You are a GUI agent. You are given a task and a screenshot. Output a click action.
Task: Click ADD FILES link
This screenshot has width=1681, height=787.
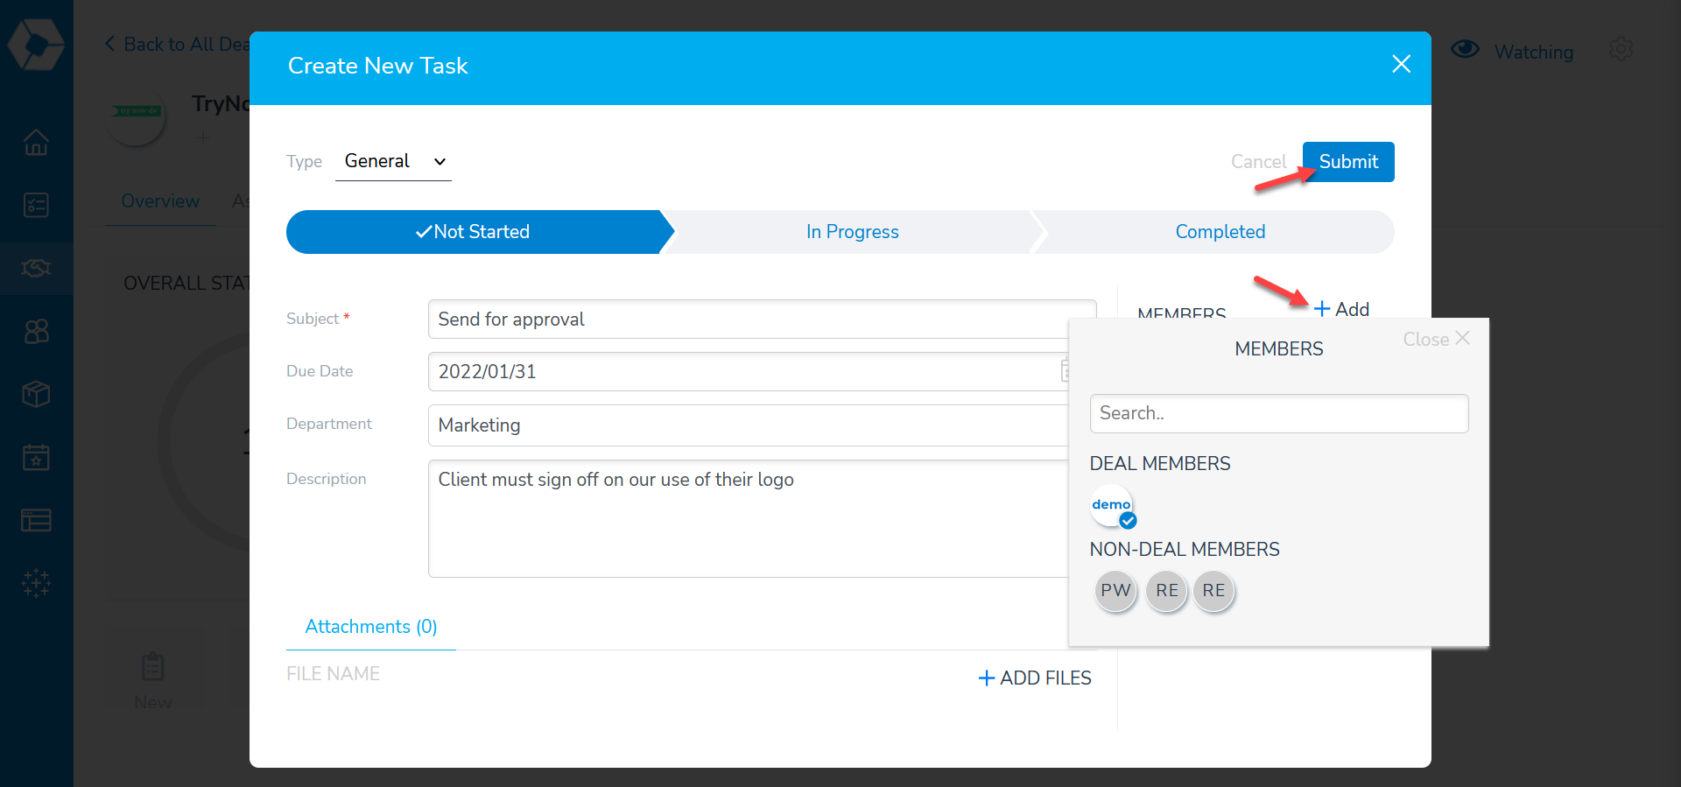[x=1035, y=678]
